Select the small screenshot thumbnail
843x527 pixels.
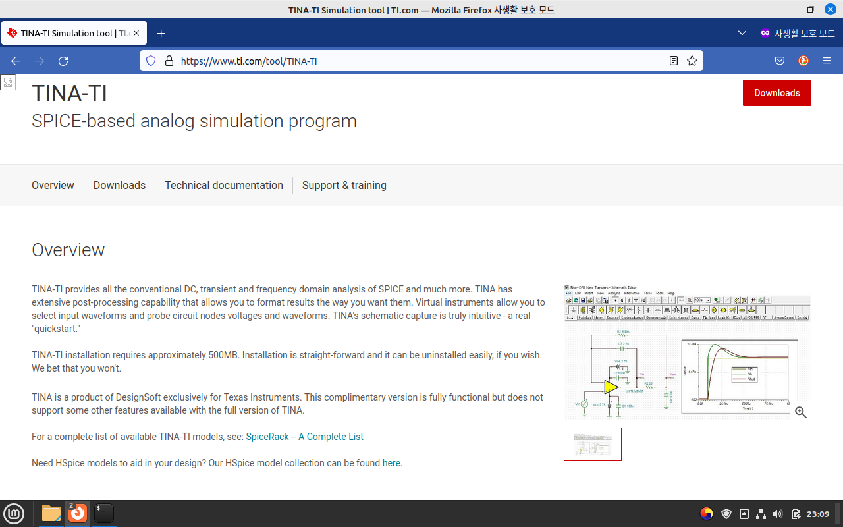[x=593, y=444]
